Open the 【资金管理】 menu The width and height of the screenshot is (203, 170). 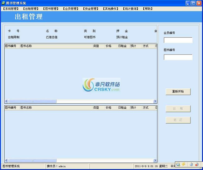click(91, 9)
